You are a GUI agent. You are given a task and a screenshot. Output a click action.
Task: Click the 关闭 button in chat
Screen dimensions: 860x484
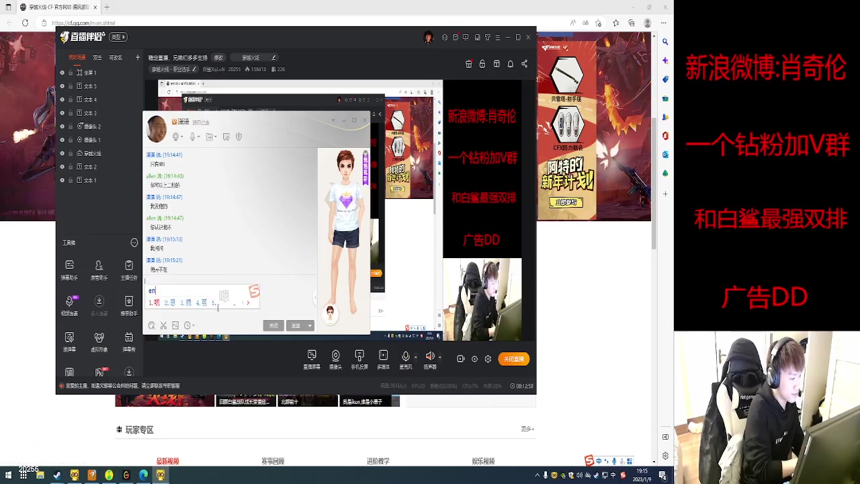pos(273,325)
